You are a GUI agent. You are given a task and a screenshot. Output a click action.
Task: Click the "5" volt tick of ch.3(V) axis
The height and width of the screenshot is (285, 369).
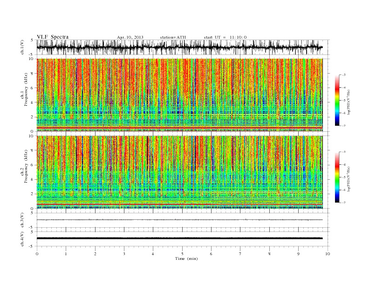click(33, 213)
